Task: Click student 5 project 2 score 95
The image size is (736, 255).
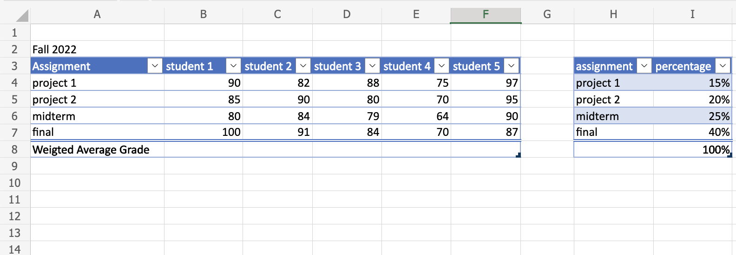Action: (x=486, y=99)
